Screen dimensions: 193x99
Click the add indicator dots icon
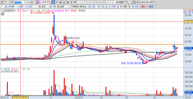127,2
